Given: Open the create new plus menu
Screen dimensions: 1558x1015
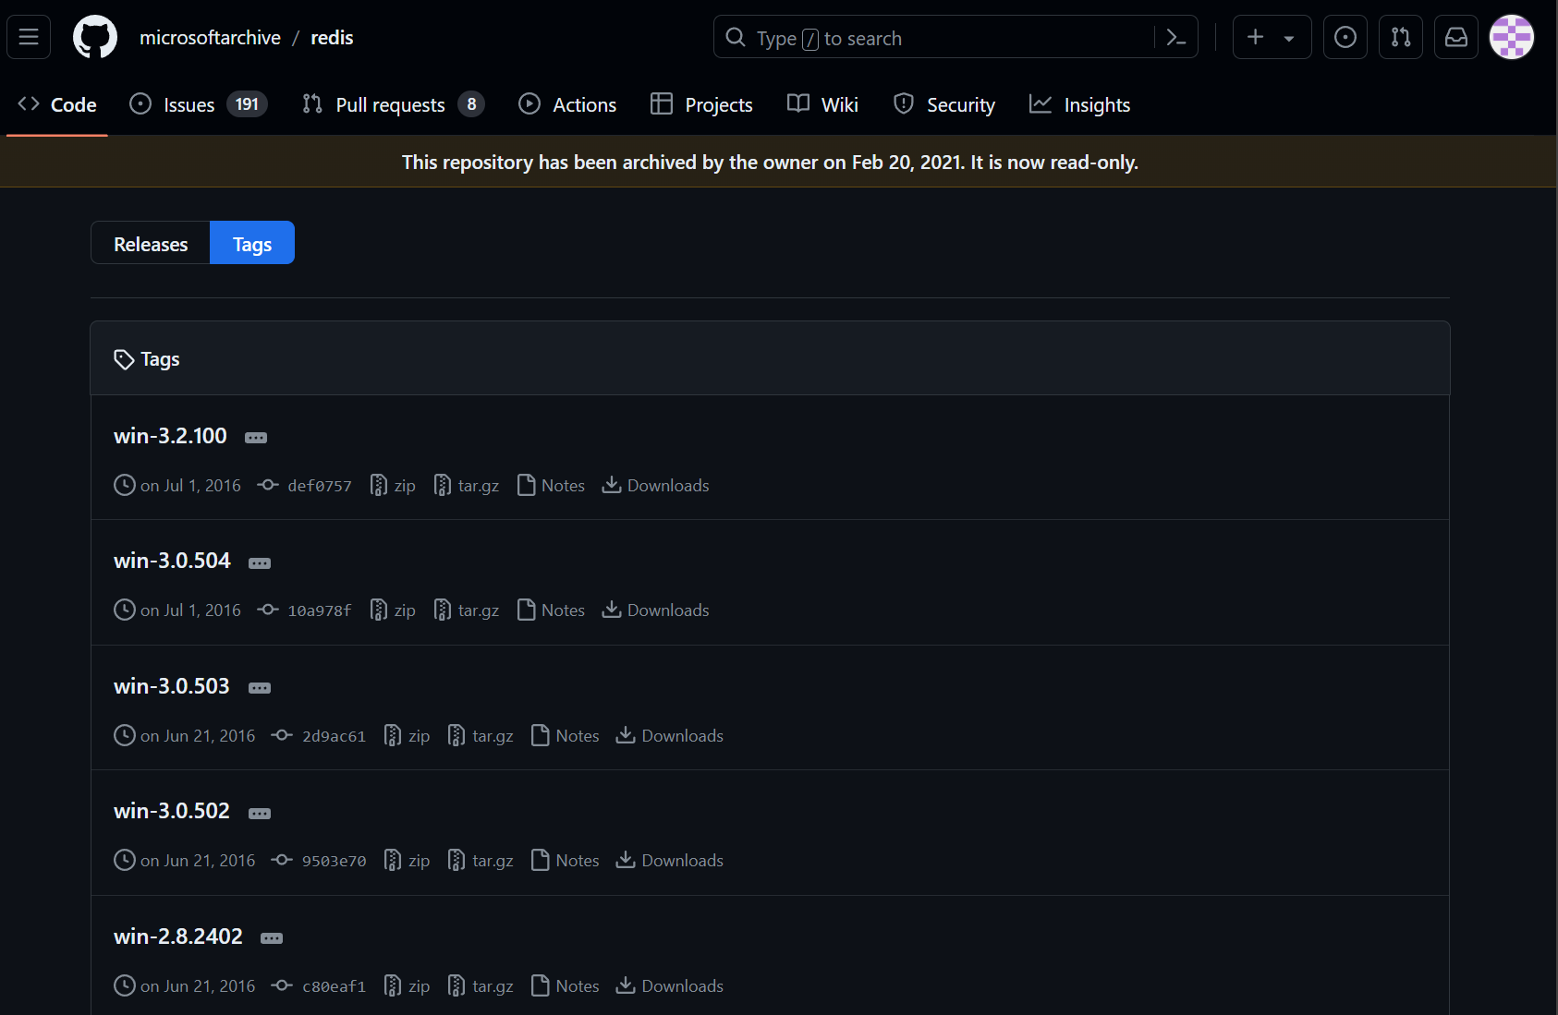Looking at the screenshot, I should 1272,37.
